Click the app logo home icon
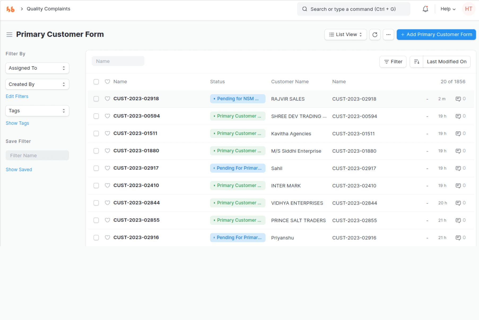 tap(11, 9)
